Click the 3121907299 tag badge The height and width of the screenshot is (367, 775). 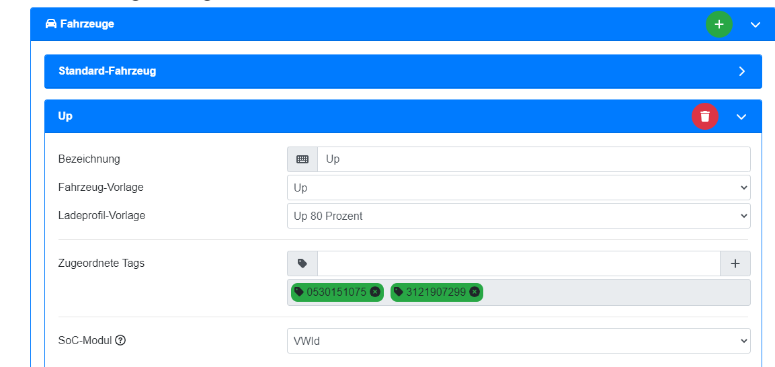click(435, 292)
